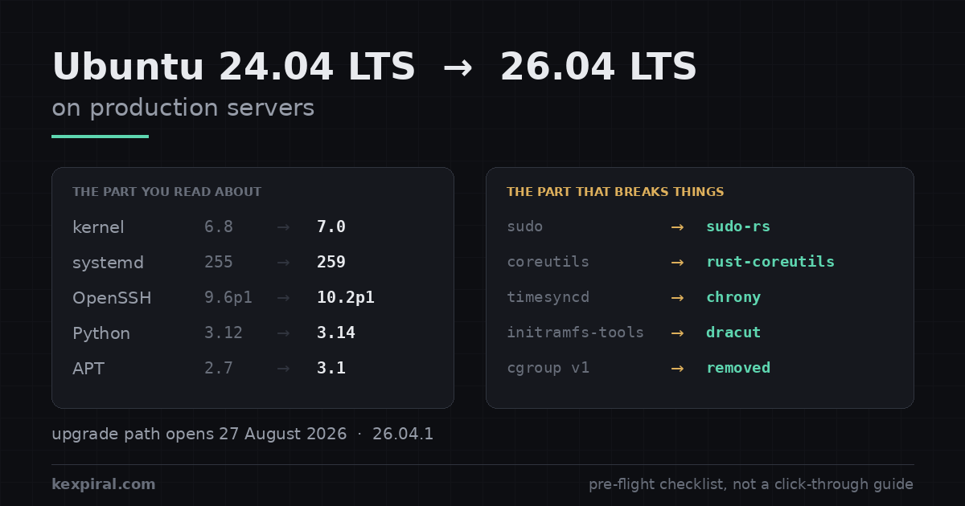Click the grey arrow in the OpenSSH row

(x=283, y=298)
